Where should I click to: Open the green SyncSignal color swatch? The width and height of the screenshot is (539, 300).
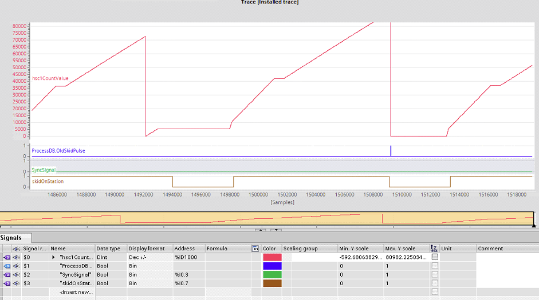coord(272,275)
